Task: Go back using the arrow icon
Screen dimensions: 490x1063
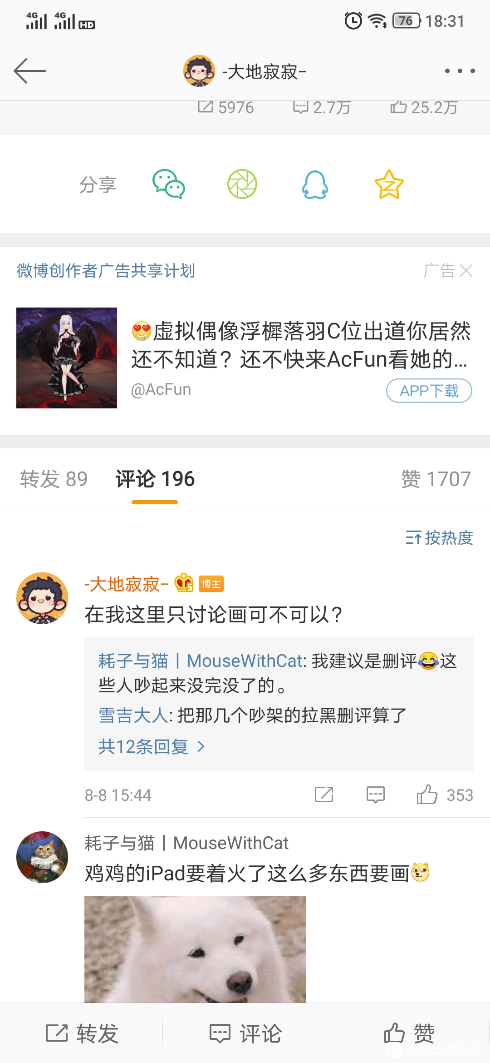Action: coord(30,71)
